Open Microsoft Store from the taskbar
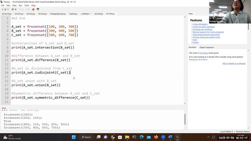 click(120, 137)
